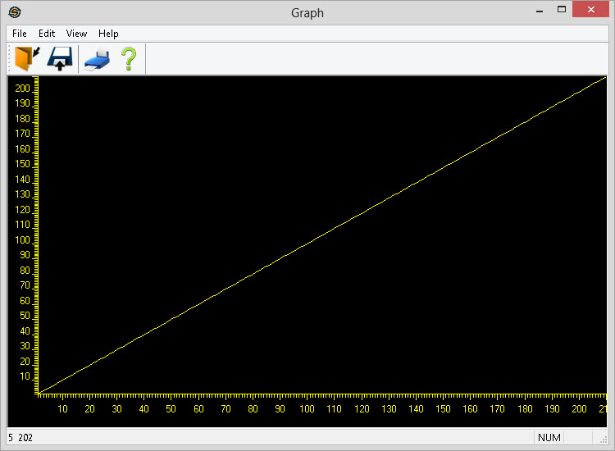The width and height of the screenshot is (615, 451).
Task: Click the 50 label on horizontal axis
Action: [x=171, y=409]
